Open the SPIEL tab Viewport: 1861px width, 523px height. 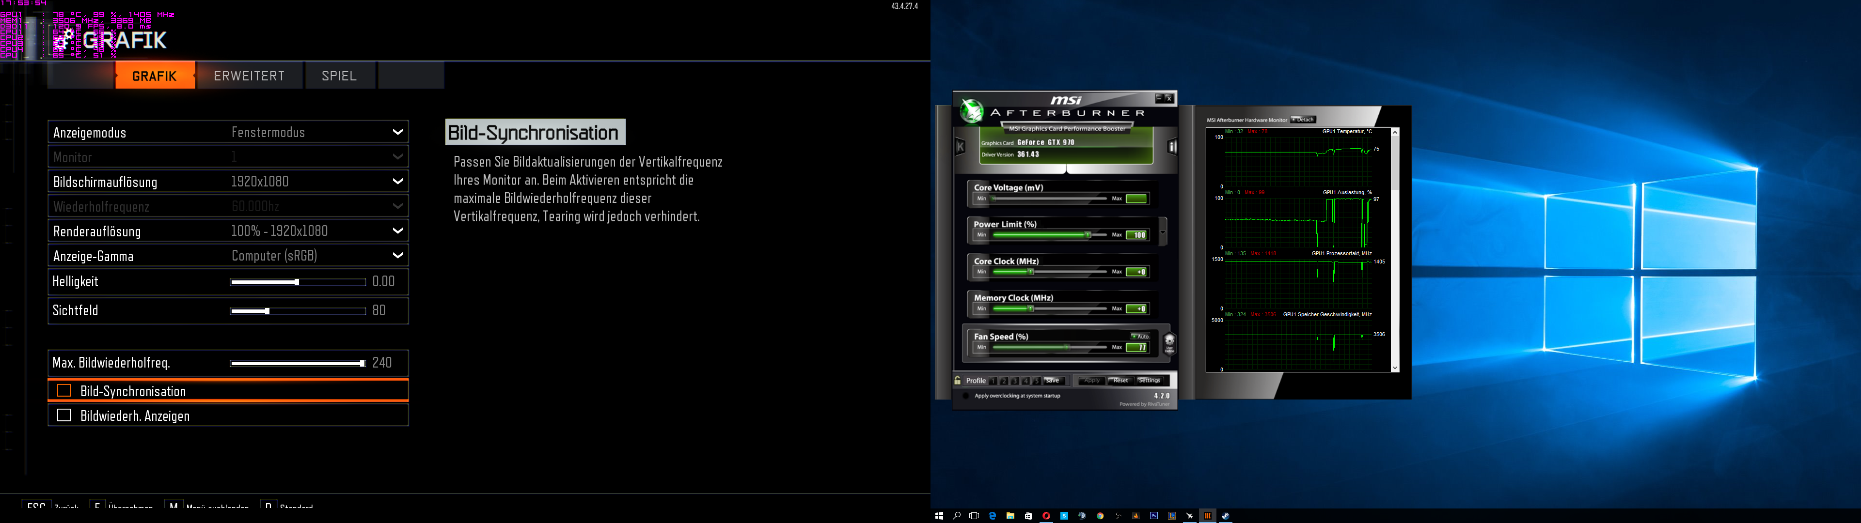[x=340, y=76]
